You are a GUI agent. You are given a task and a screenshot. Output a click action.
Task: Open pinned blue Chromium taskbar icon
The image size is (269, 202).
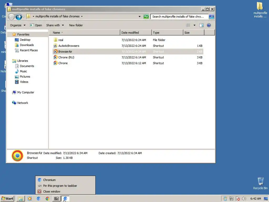point(38,199)
